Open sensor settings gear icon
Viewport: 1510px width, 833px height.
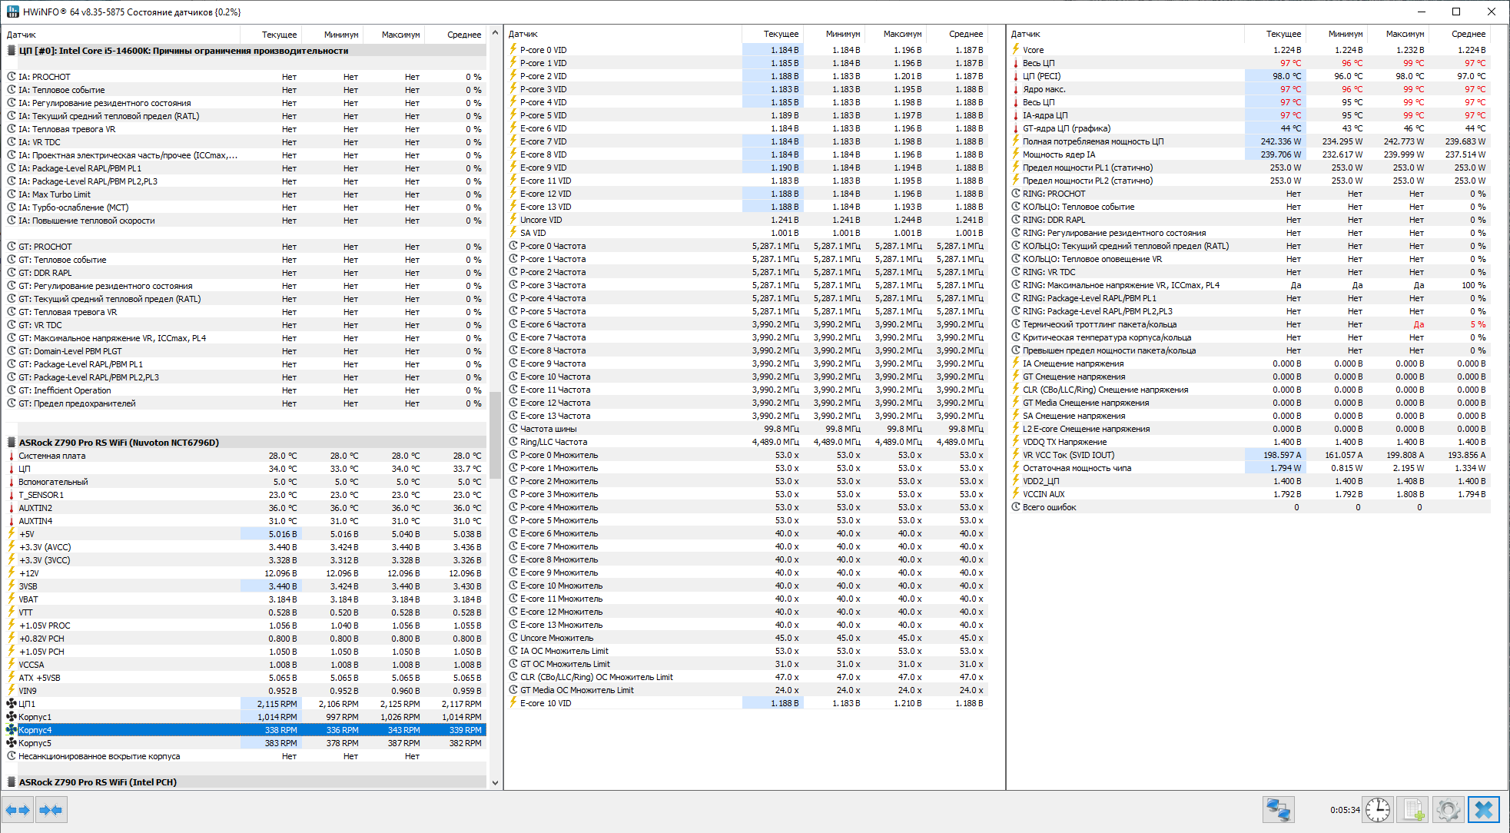[x=1448, y=810]
